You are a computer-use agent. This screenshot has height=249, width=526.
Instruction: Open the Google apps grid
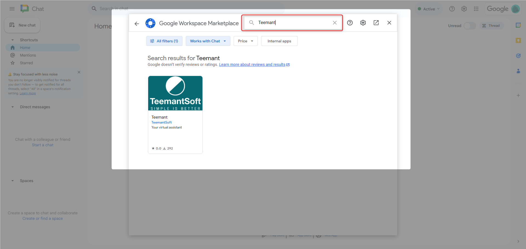point(476,9)
